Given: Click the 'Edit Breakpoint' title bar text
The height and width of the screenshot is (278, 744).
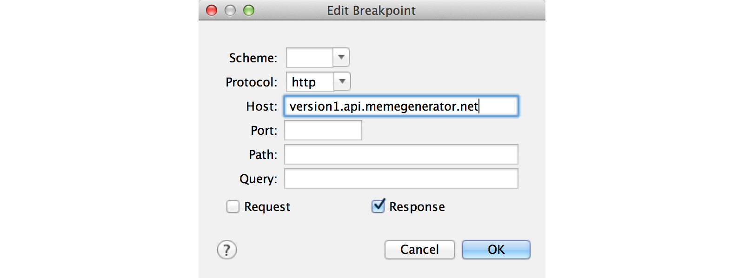Looking at the screenshot, I should pos(371,10).
